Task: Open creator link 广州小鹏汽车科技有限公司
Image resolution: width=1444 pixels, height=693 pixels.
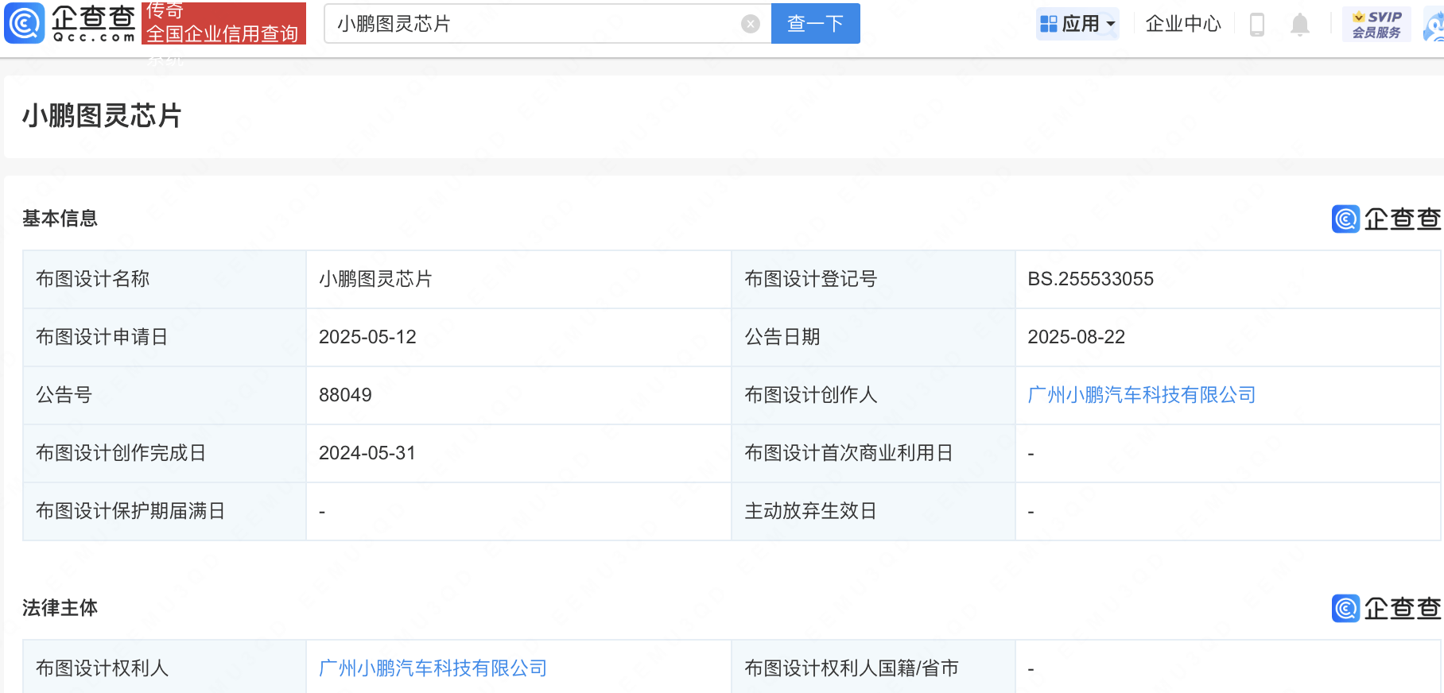Action: (x=1141, y=395)
